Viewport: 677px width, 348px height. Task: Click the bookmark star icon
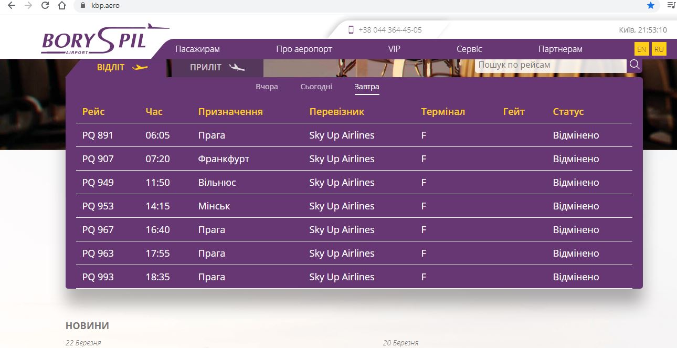point(651,6)
